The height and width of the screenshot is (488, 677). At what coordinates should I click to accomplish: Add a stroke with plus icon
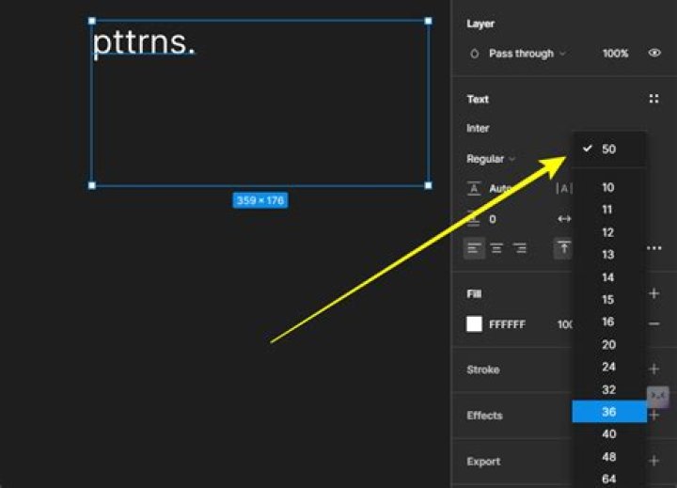click(x=653, y=369)
